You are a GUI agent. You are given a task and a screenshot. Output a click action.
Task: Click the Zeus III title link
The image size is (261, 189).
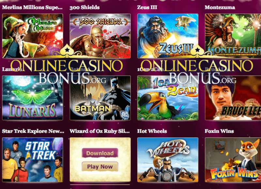[x=147, y=8]
